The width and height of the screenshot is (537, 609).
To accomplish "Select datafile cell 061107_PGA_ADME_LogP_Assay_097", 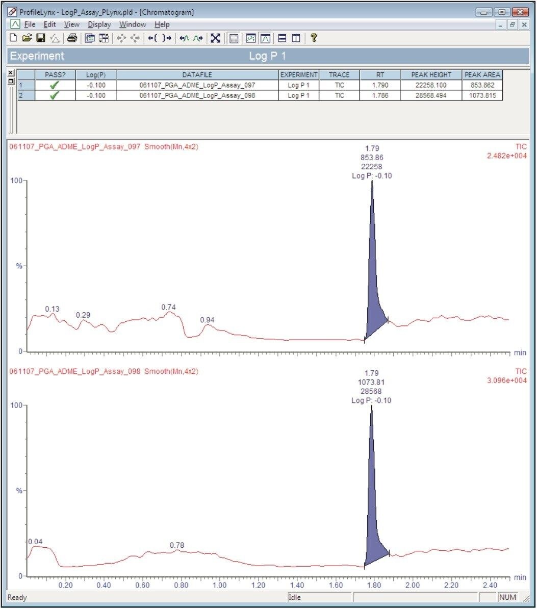I will point(197,85).
